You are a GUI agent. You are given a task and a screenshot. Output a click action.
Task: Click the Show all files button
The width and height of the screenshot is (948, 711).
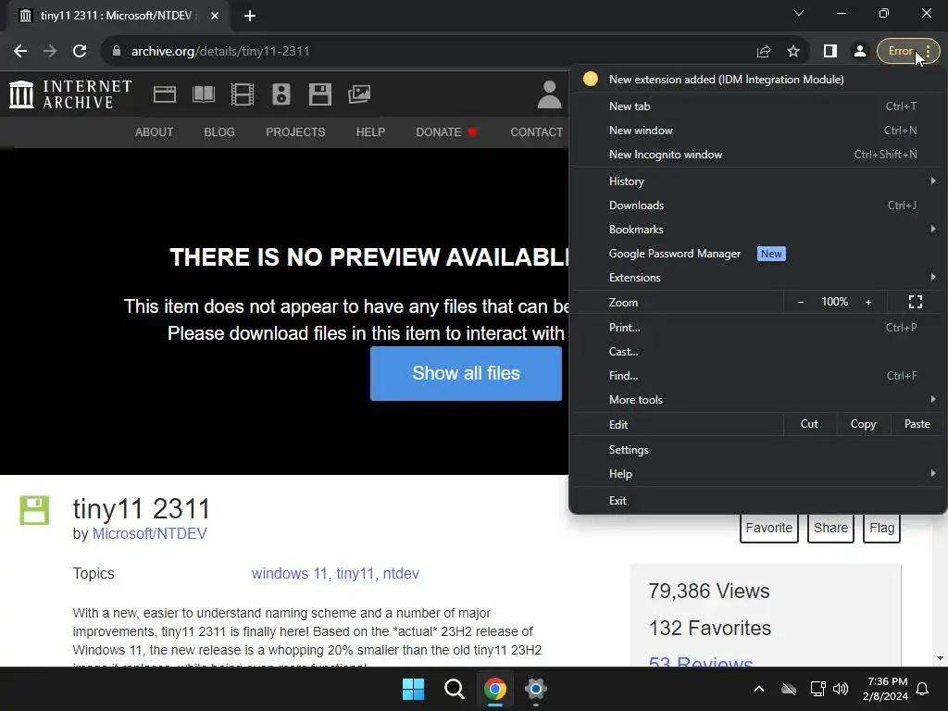pos(467,373)
